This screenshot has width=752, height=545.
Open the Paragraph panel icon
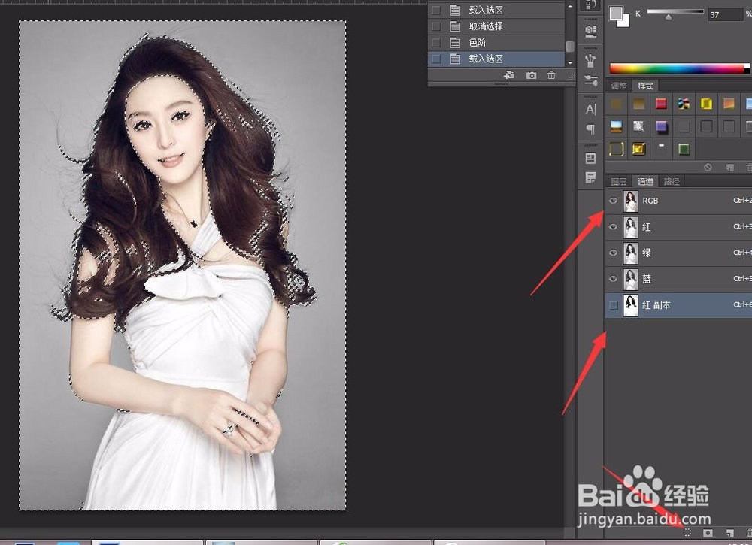[591, 129]
